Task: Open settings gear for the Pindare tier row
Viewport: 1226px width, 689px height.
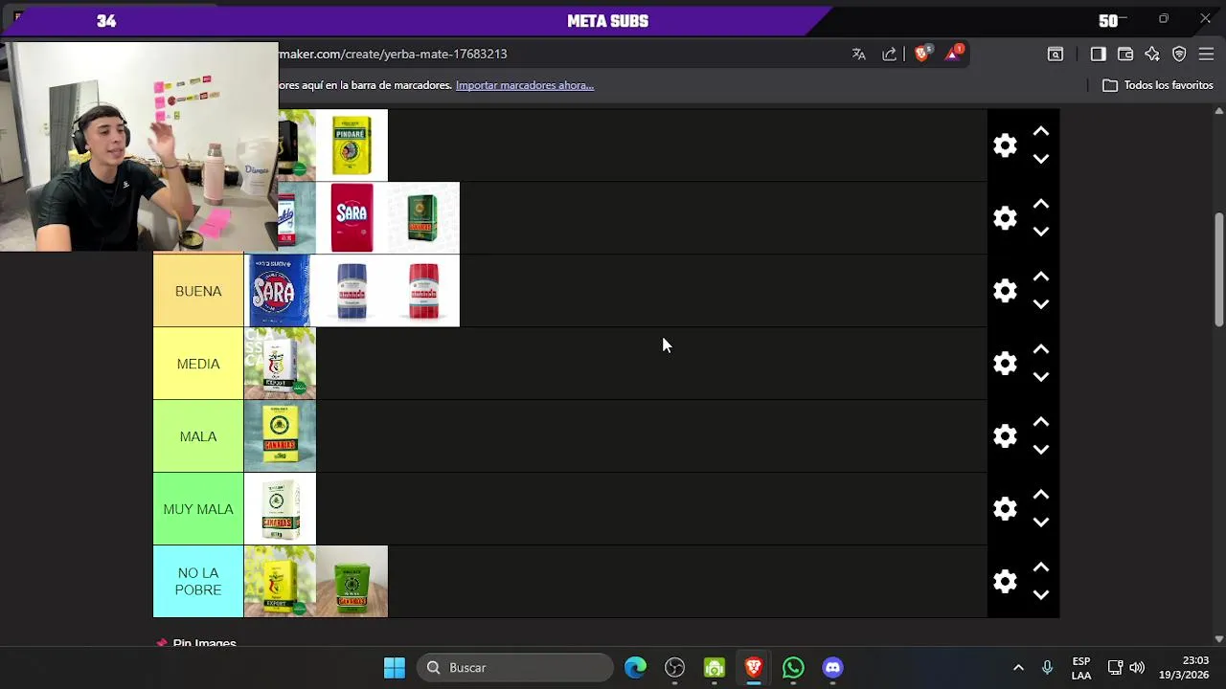Action: pos(1005,145)
